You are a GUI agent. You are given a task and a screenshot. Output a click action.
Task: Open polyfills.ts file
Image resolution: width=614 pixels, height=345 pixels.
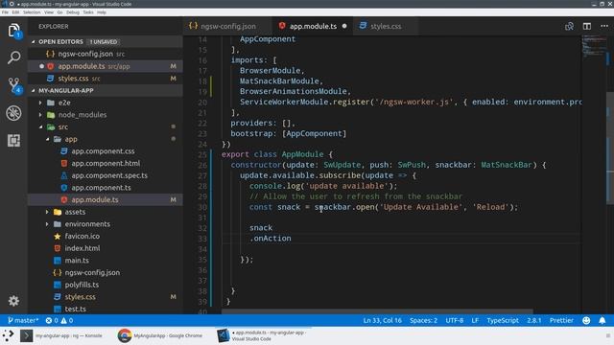click(105, 285)
